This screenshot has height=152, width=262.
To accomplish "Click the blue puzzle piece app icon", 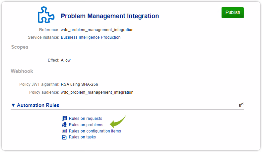I will pos(46,15).
